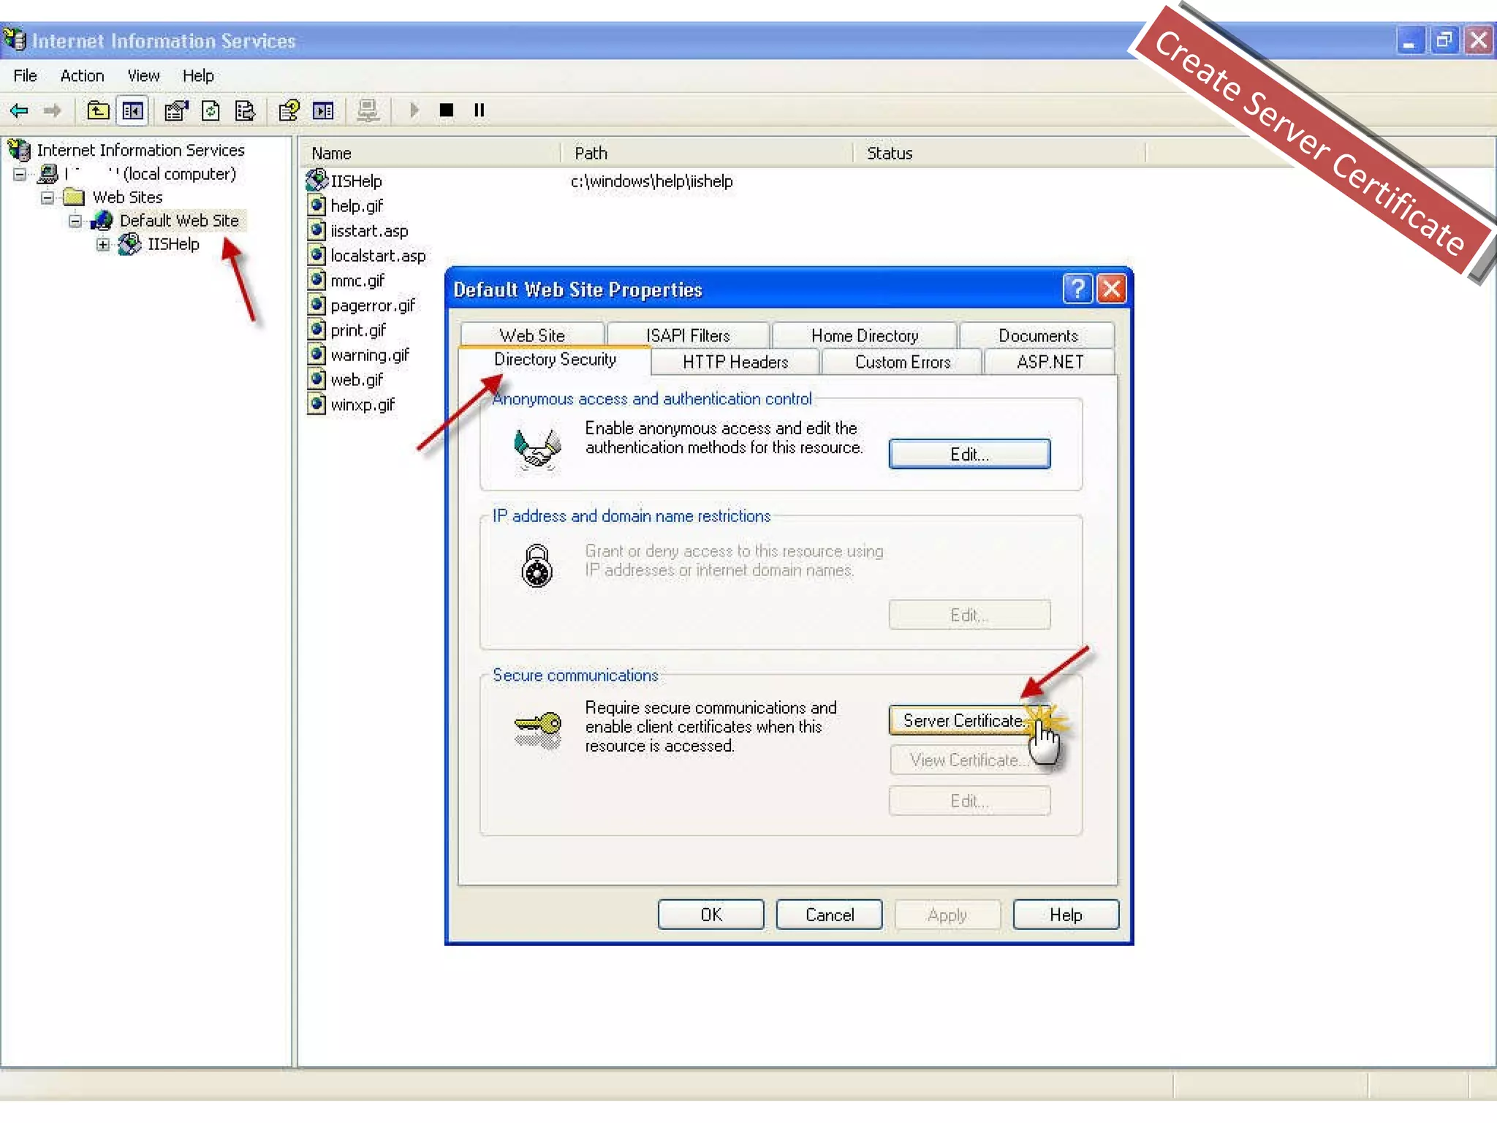Click the c:\windows\help\iishelp path text
Image resolution: width=1497 pixels, height=1123 pixels.
[651, 181]
